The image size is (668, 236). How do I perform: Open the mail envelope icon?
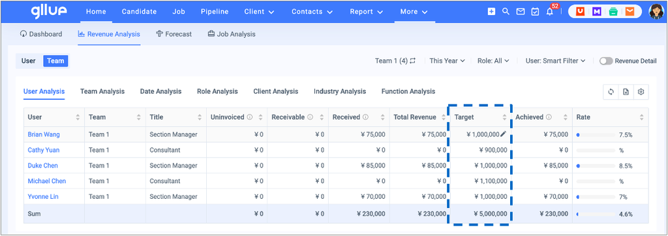(x=520, y=12)
